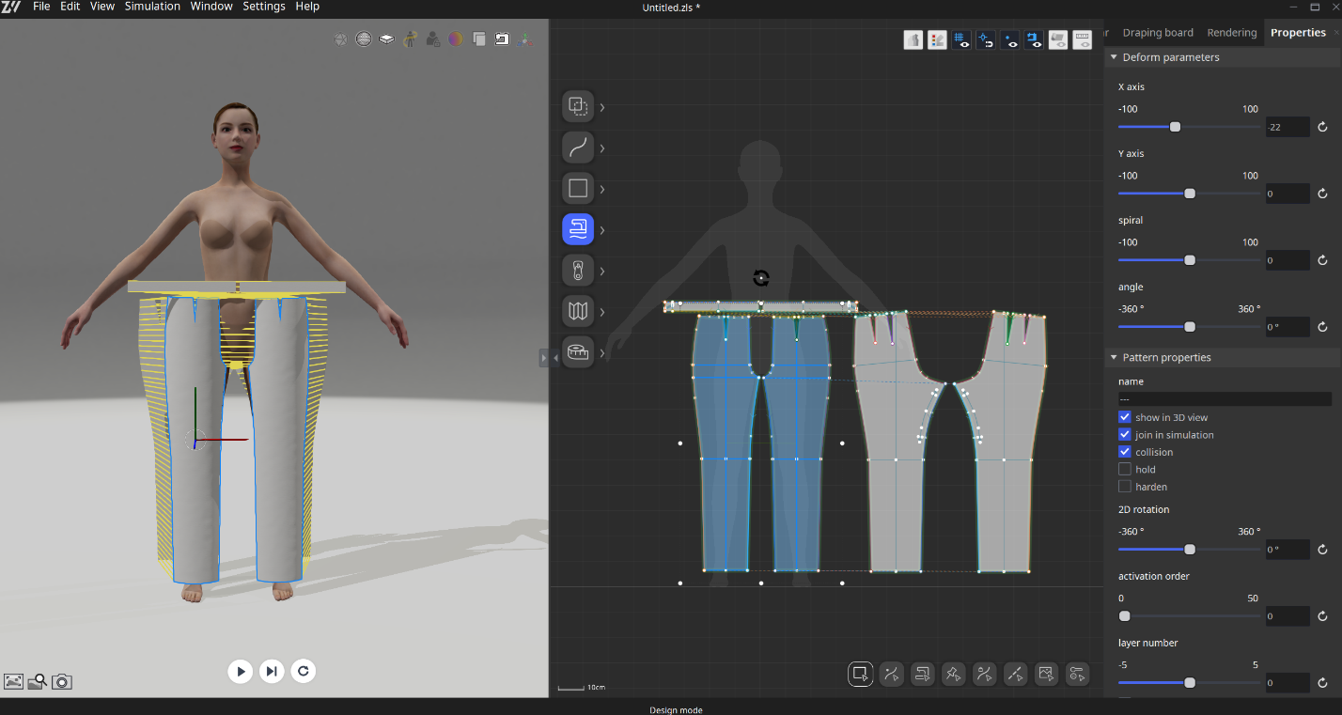This screenshot has width=1342, height=715.
Task: Click the globe grid icon in 3D view
Action: tap(364, 39)
